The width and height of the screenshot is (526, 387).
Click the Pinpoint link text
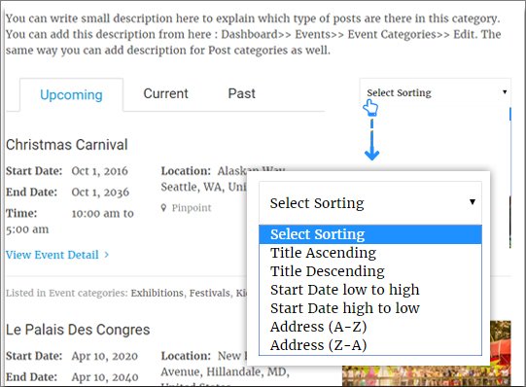pyautogui.click(x=192, y=208)
